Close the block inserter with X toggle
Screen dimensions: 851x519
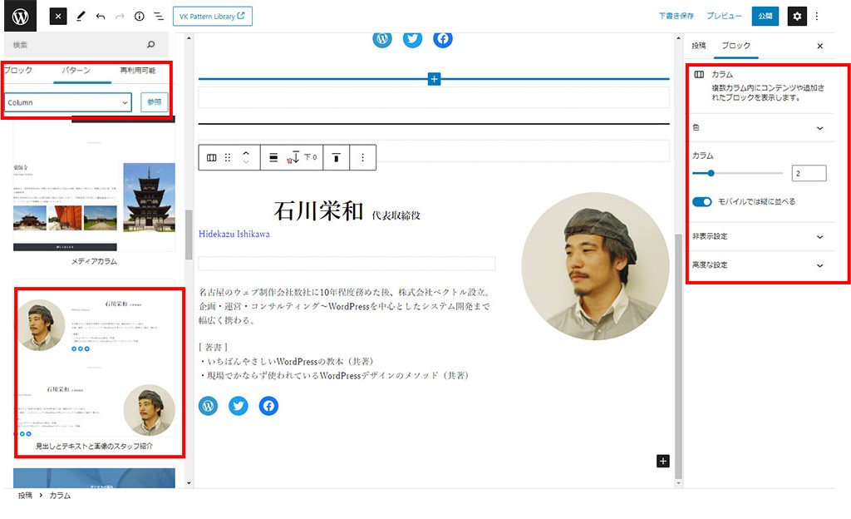58,16
